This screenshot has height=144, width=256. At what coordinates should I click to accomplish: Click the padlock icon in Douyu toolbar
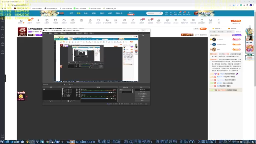(202, 20)
